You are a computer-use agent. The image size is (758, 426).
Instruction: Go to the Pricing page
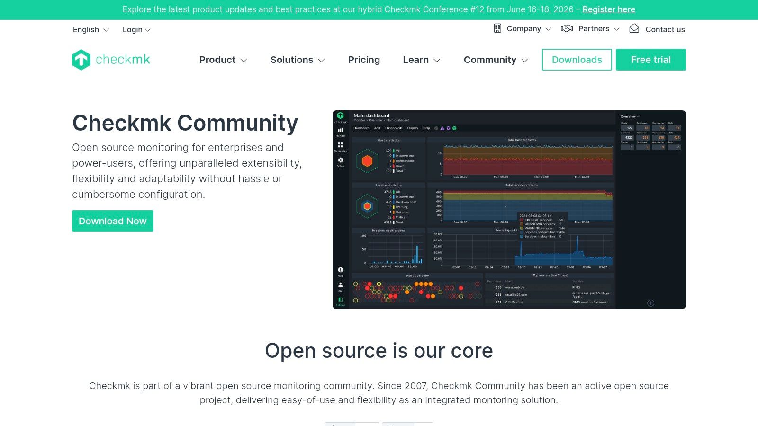click(364, 60)
